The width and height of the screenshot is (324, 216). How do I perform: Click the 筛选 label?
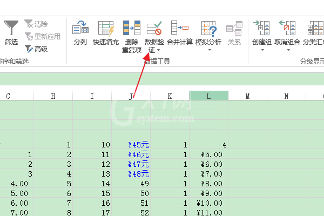tap(11, 42)
